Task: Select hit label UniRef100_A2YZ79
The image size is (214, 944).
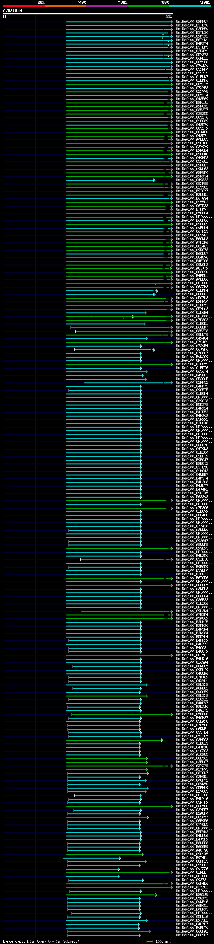Action: click(x=192, y=766)
